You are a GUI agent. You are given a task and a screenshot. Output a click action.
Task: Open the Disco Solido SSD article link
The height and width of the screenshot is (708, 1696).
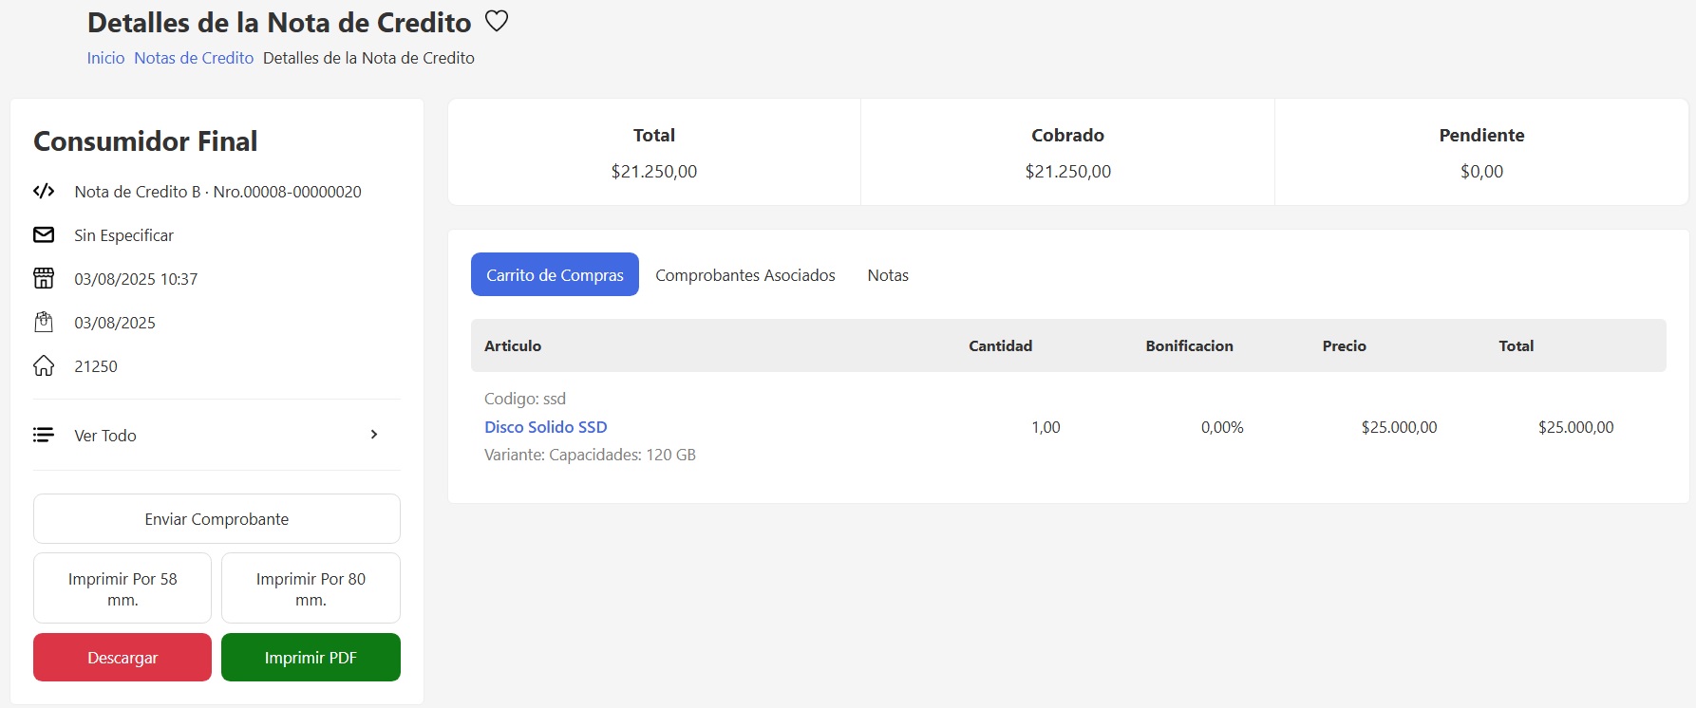[x=545, y=427]
